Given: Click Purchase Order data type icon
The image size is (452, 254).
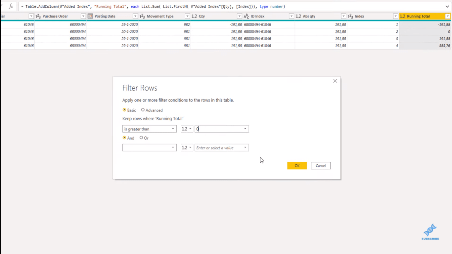Looking at the screenshot, I should click(38, 16).
